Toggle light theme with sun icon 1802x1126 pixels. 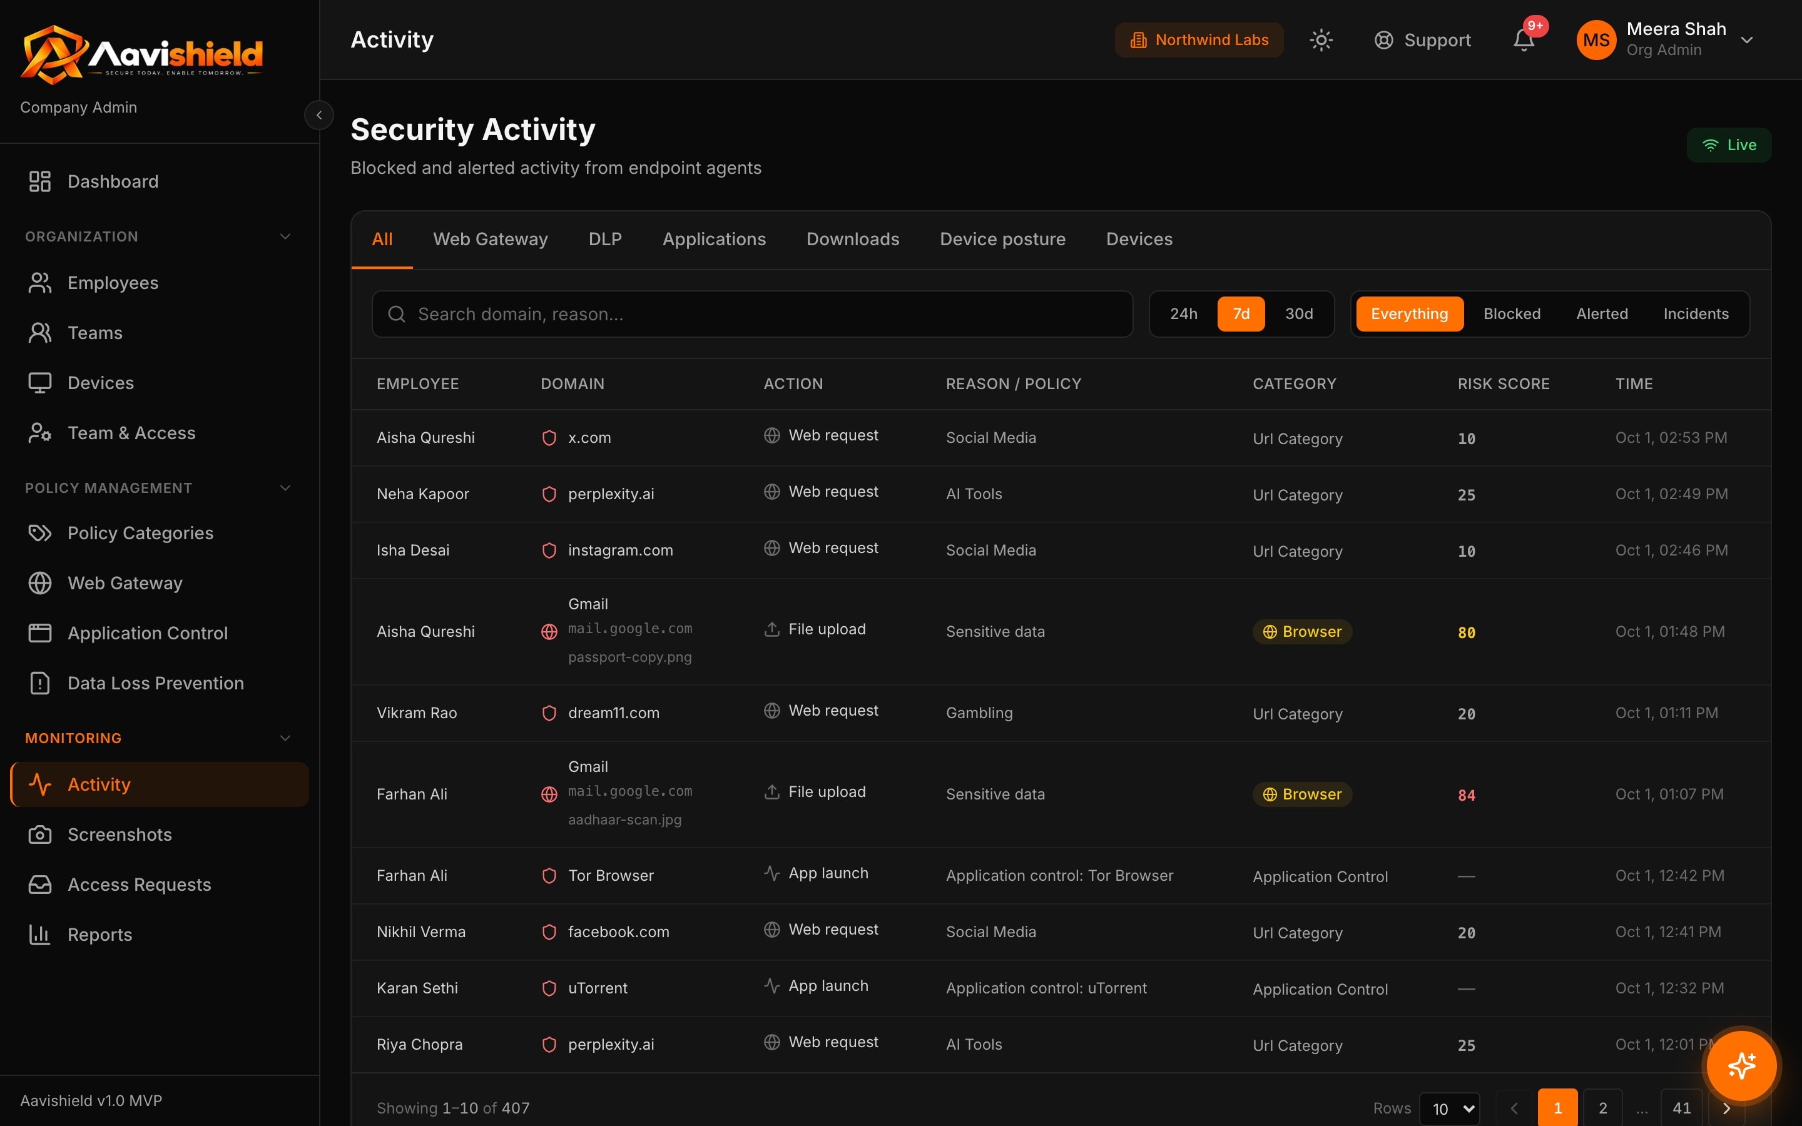point(1321,39)
